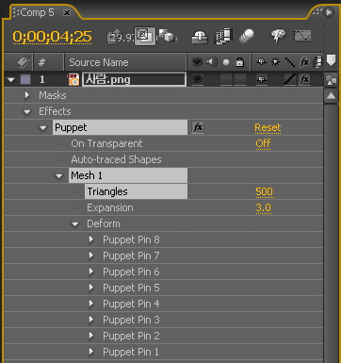Enable Frame Blending for layers icon
This screenshot has width=341, height=363.
click(223, 37)
